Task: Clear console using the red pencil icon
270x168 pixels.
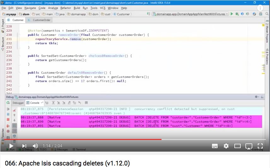Action: [x=15, y=110]
